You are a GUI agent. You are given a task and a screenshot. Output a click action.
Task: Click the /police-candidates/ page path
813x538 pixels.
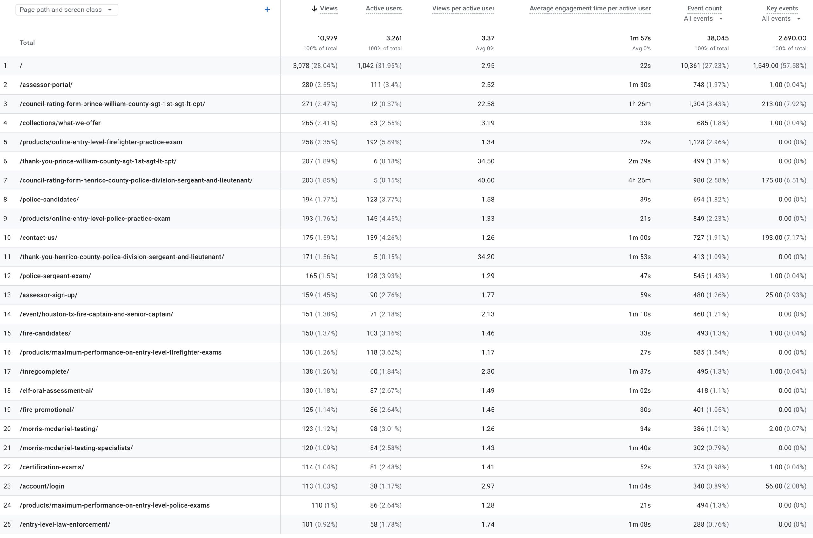click(49, 199)
